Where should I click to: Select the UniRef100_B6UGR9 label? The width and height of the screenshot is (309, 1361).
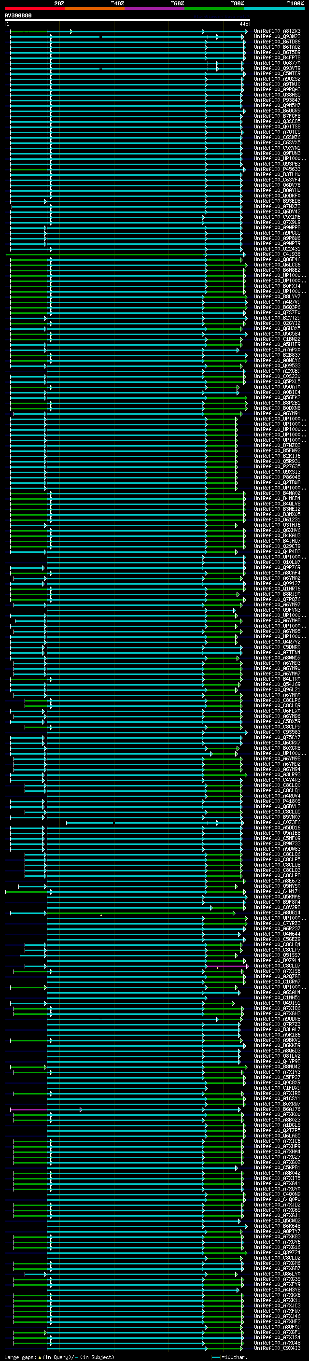(x=277, y=111)
